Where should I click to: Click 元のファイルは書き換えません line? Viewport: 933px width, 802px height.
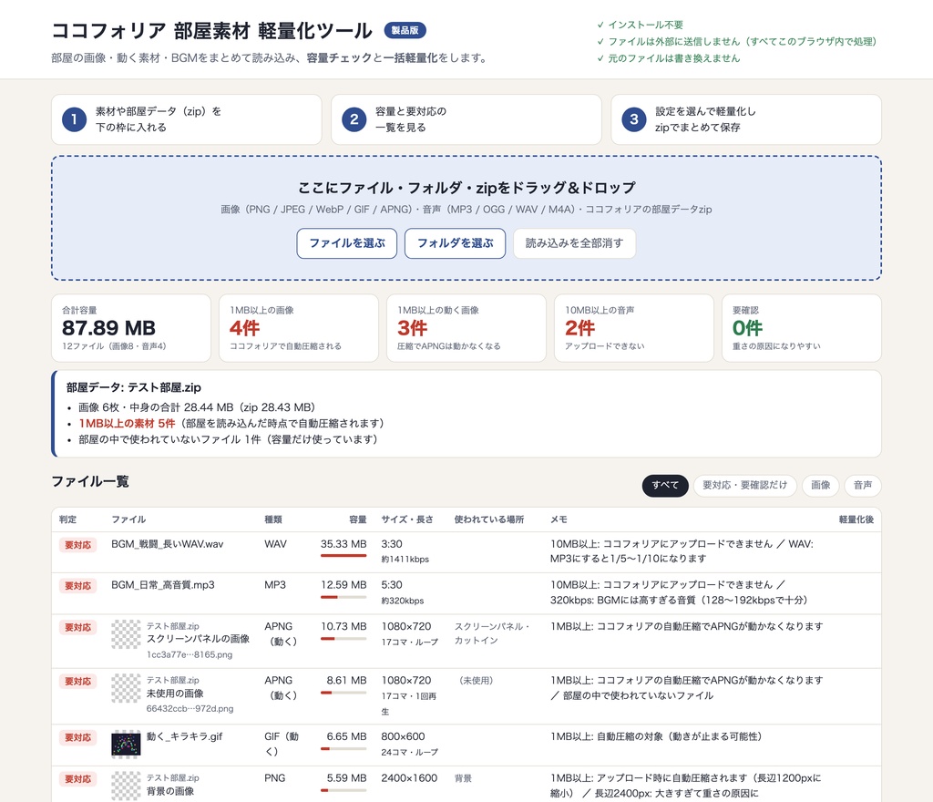669,58
